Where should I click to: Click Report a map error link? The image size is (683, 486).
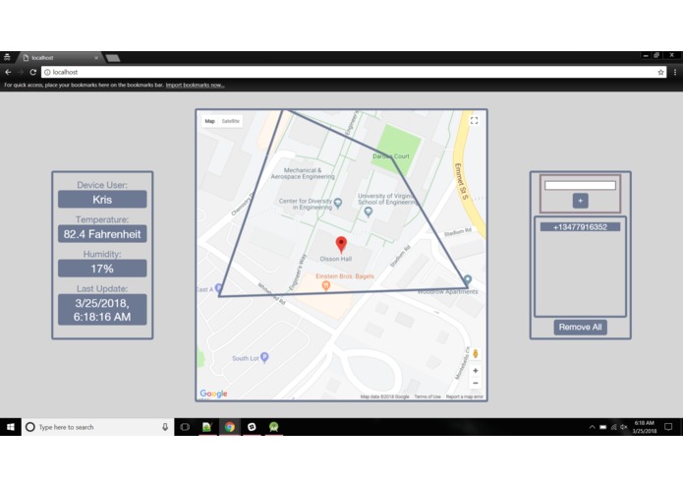[x=464, y=396]
